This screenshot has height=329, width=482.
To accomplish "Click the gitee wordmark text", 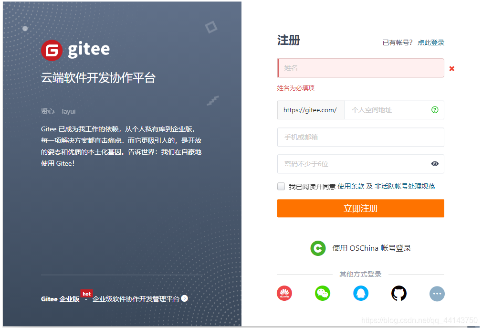I will click(89, 50).
